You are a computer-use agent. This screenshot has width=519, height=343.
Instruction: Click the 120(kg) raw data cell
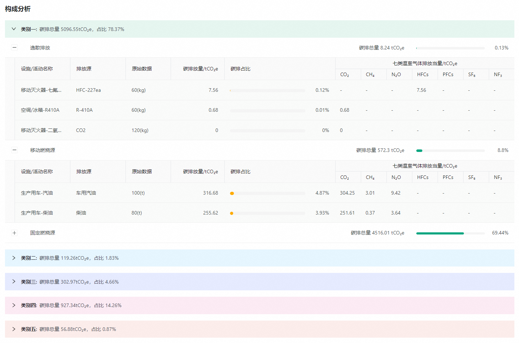click(x=140, y=130)
